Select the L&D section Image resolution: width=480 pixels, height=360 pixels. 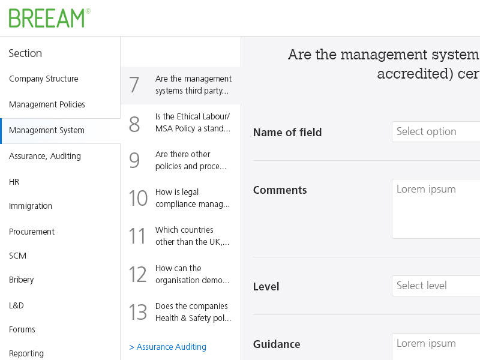(x=16, y=305)
